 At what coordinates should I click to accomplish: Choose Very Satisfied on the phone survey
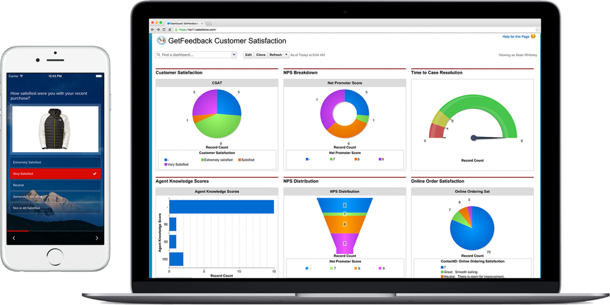(55, 174)
